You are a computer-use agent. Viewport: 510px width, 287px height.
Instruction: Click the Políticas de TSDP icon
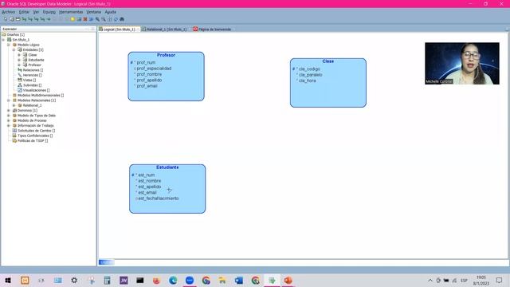pyautogui.click(x=14, y=140)
